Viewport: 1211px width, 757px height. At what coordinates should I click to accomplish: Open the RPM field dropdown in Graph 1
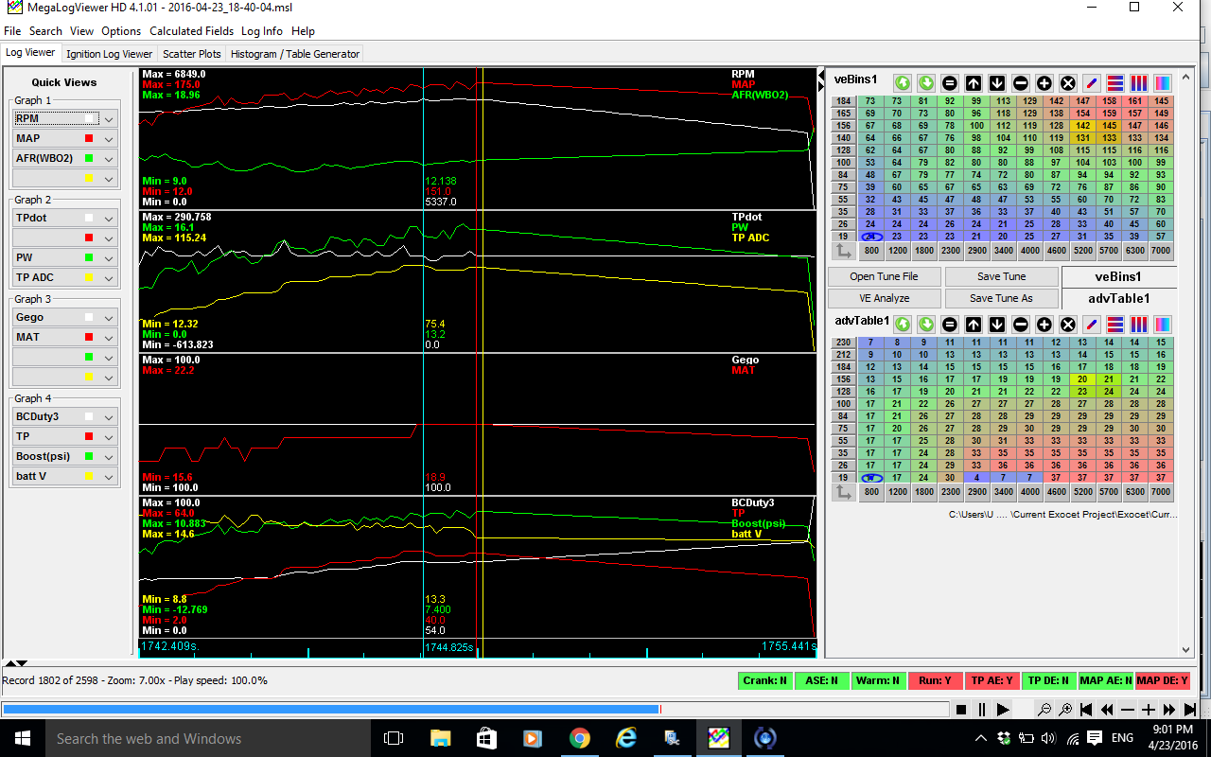[109, 119]
